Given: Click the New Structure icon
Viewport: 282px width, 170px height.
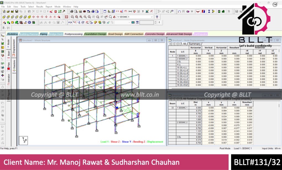Looking at the screenshot, I should pyautogui.click(x=4, y=12).
